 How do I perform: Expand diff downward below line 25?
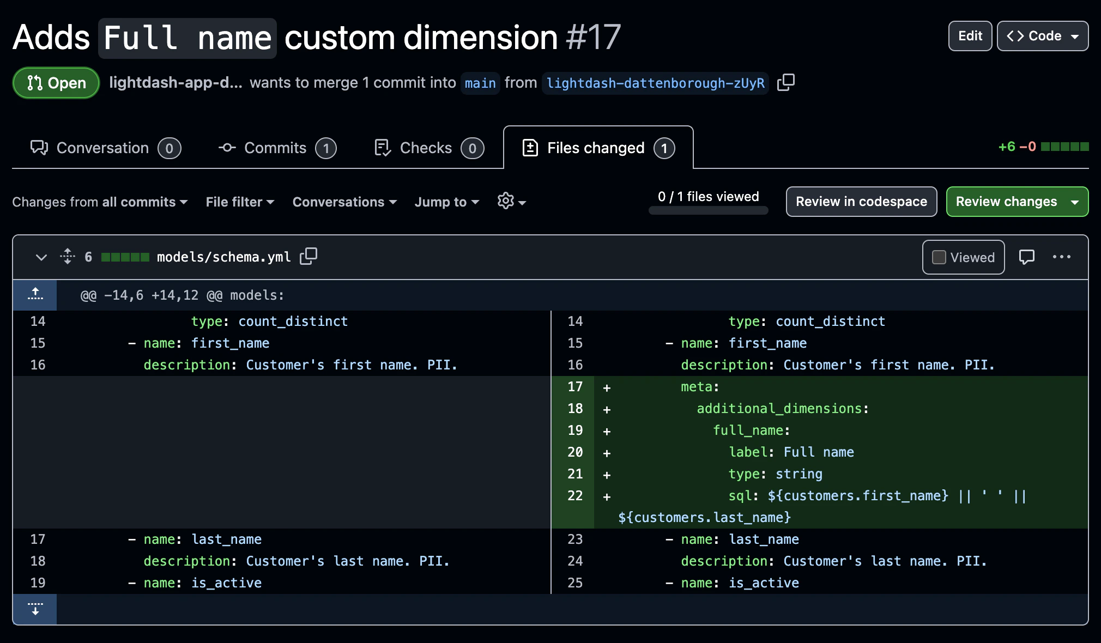tap(35, 609)
